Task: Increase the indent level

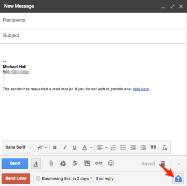Action: [143, 147]
